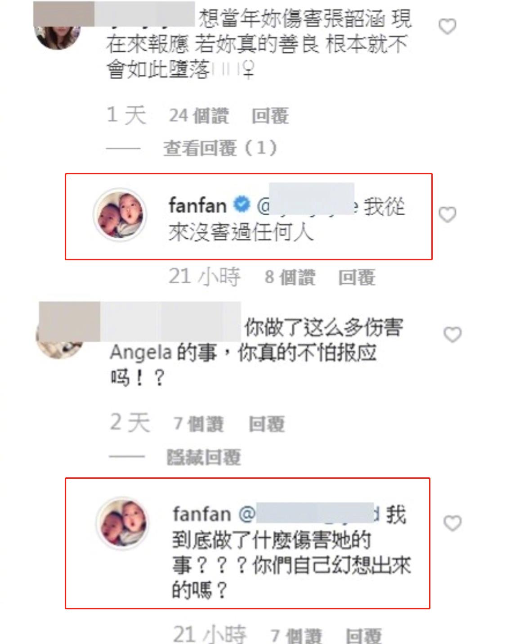The height and width of the screenshot is (644, 506).
Task: Reply to the 2 天 old comment
Action: tap(267, 424)
